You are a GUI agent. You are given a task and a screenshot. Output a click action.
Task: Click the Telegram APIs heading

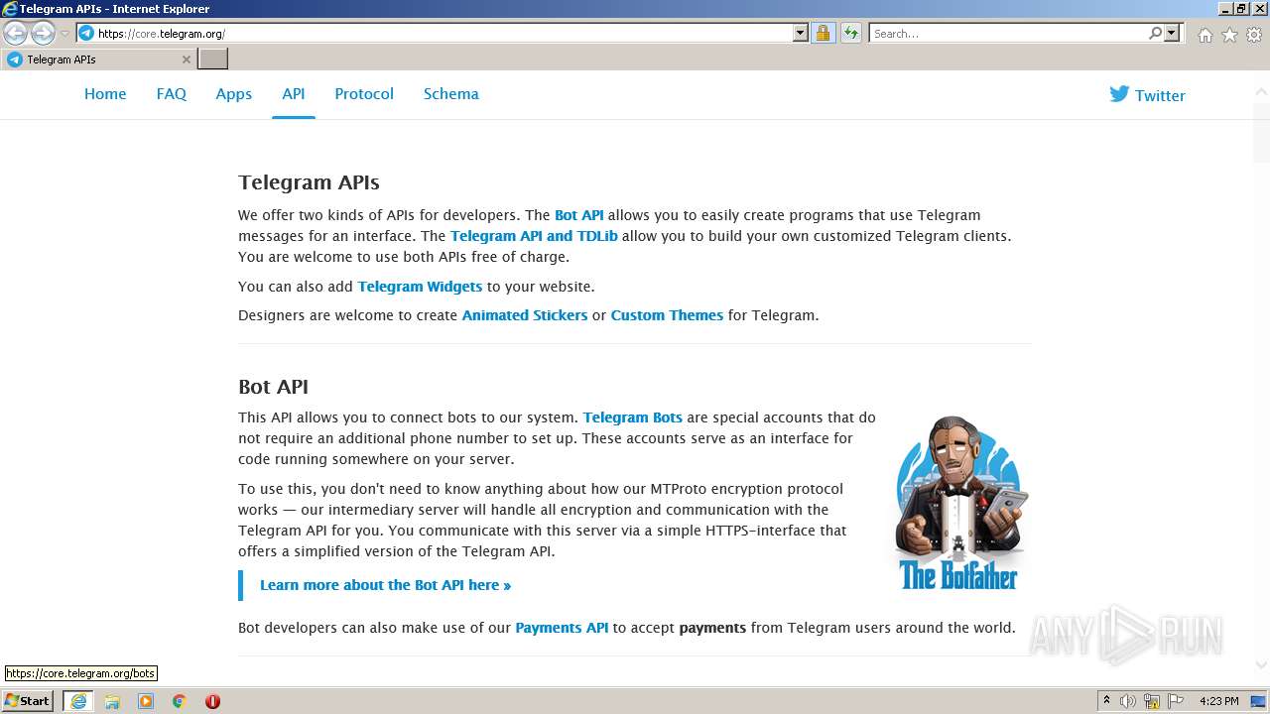click(309, 182)
